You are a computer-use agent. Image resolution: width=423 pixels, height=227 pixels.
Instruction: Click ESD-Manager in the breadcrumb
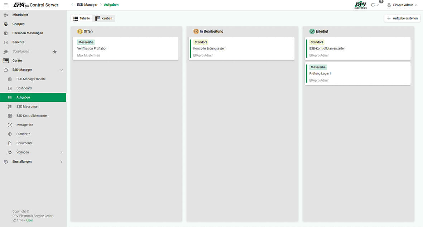pyautogui.click(x=87, y=5)
